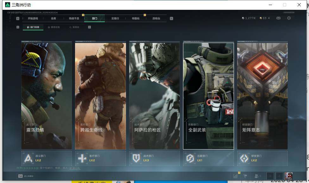Screen dimensions: 309x183
Task: Click the 研发部门 diamond icon
Action: (x=244, y=158)
